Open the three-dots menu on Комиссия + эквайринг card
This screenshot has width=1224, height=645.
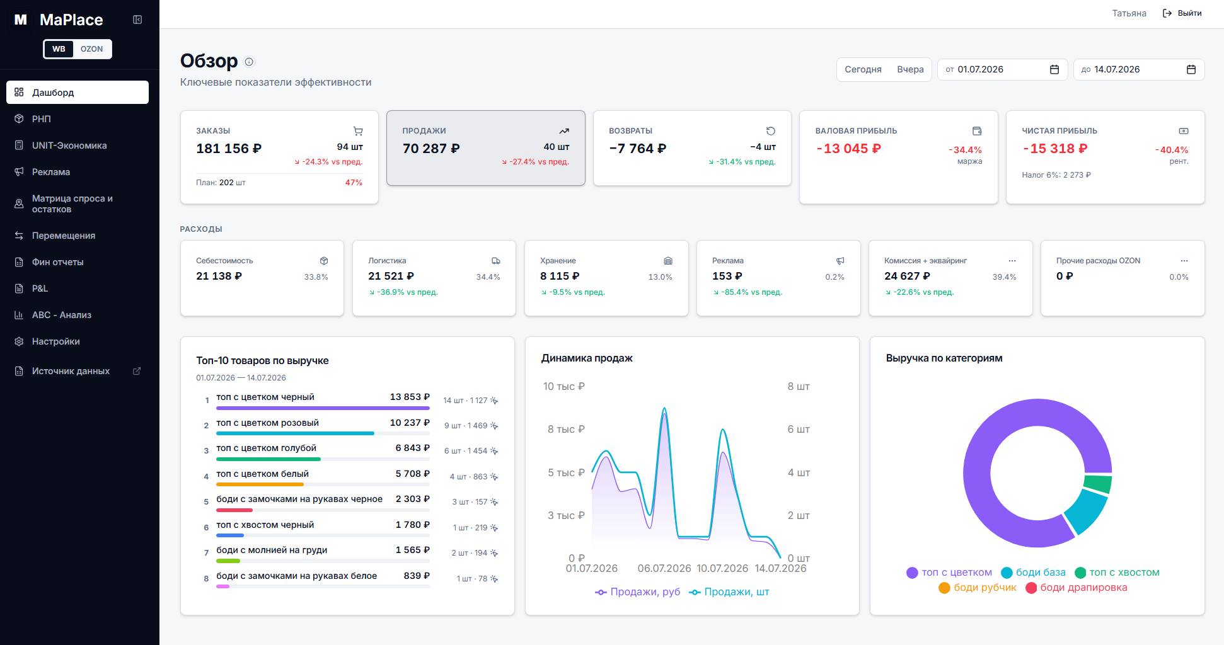point(1012,261)
